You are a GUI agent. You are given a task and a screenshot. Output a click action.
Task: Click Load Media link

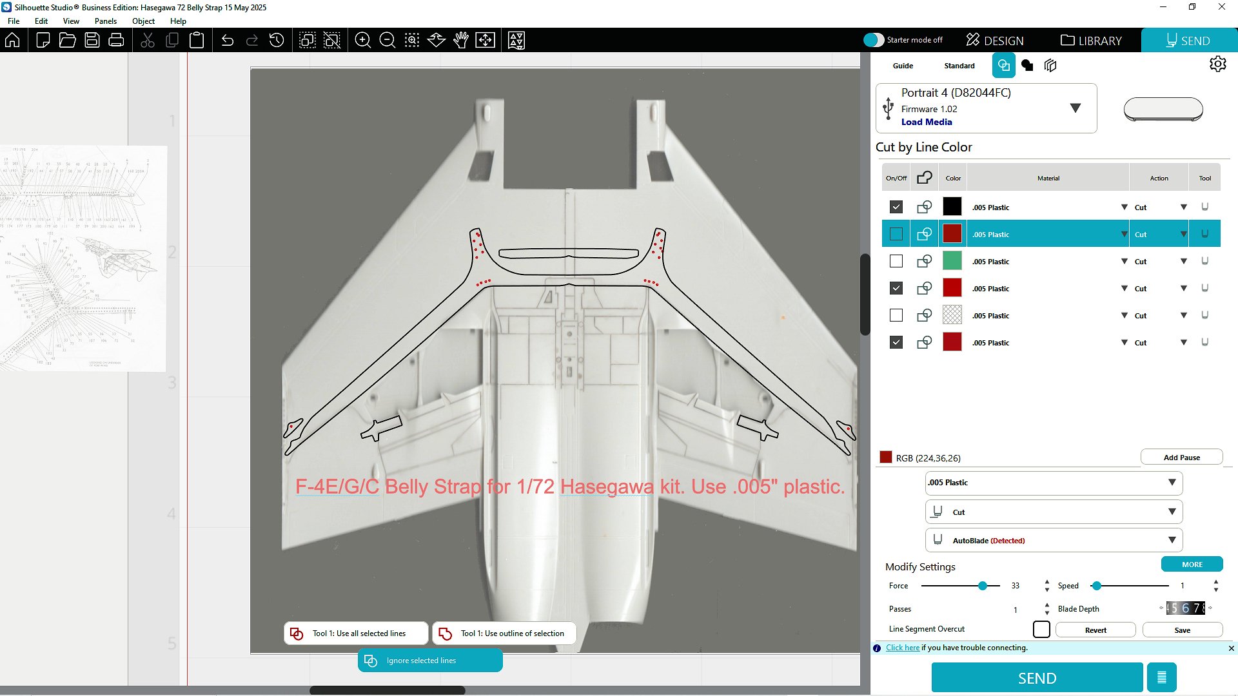coord(926,122)
